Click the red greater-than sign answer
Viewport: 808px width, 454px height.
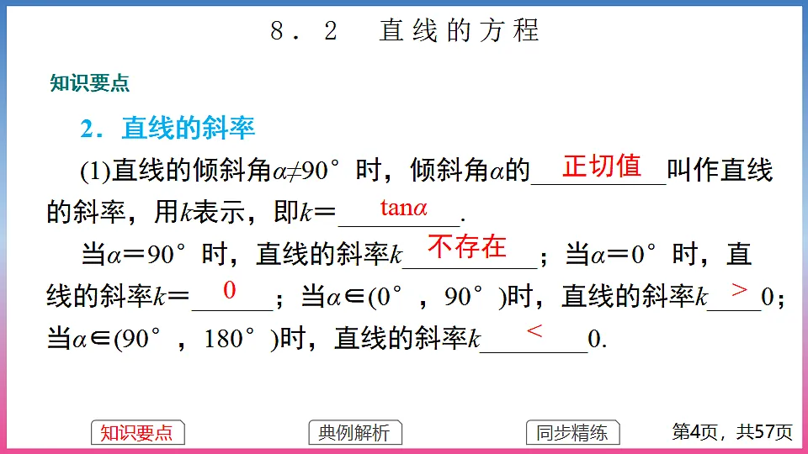click(740, 290)
